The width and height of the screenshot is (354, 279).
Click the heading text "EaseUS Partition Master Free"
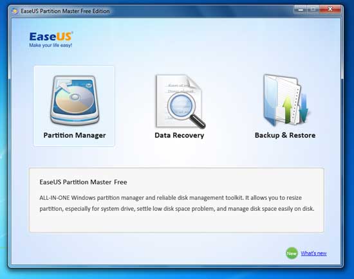pos(83,182)
